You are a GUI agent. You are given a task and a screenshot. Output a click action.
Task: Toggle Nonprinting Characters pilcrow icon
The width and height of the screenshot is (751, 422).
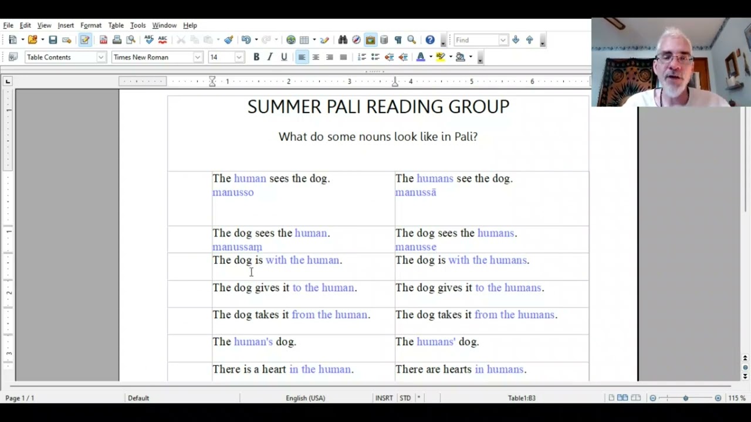click(398, 40)
